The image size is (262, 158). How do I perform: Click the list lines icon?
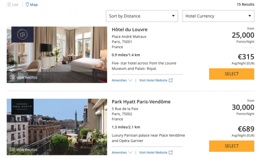pos(9,5)
